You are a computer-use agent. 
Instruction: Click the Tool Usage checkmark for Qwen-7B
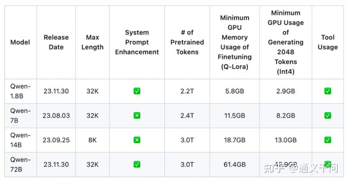(327, 116)
